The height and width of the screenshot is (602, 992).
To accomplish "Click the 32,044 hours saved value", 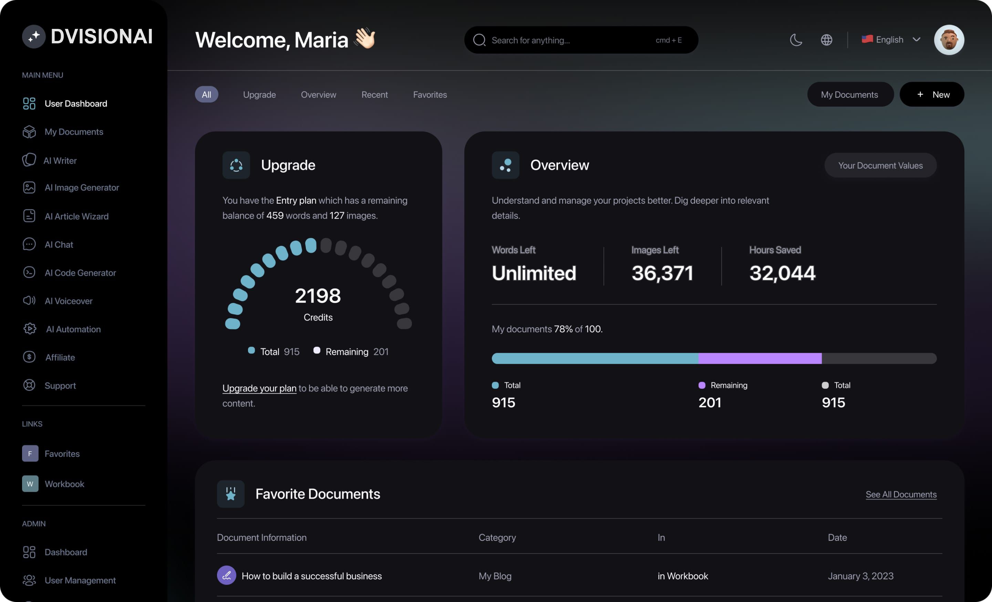I will pyautogui.click(x=782, y=273).
